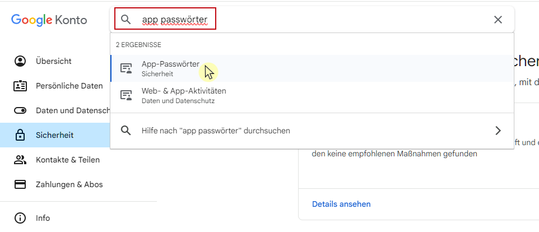Click the Google Konto logo
The height and width of the screenshot is (232, 539).
point(49,20)
